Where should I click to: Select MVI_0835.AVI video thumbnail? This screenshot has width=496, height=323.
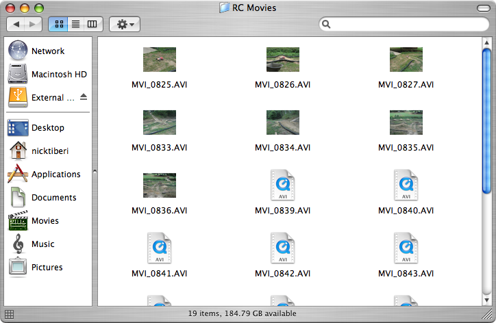[x=406, y=122]
